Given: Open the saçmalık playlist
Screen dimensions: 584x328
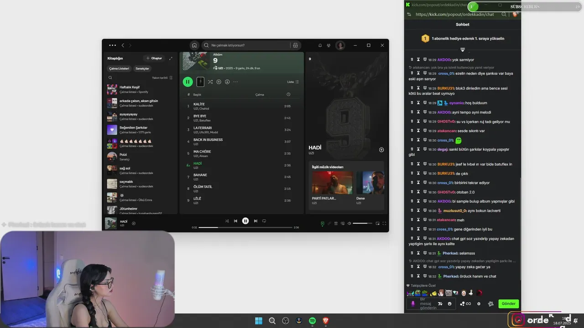Looking at the screenshot, I should tap(141, 184).
